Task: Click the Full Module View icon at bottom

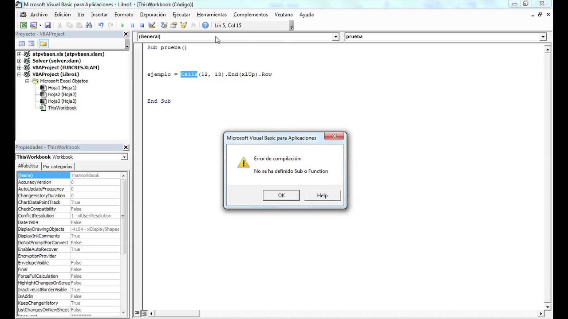Action: (144, 313)
